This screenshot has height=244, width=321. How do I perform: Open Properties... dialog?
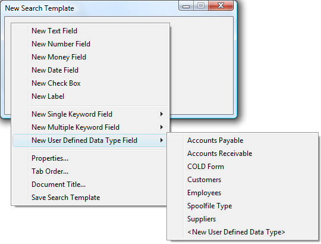point(90,158)
